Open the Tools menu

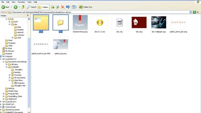click(29, 2)
